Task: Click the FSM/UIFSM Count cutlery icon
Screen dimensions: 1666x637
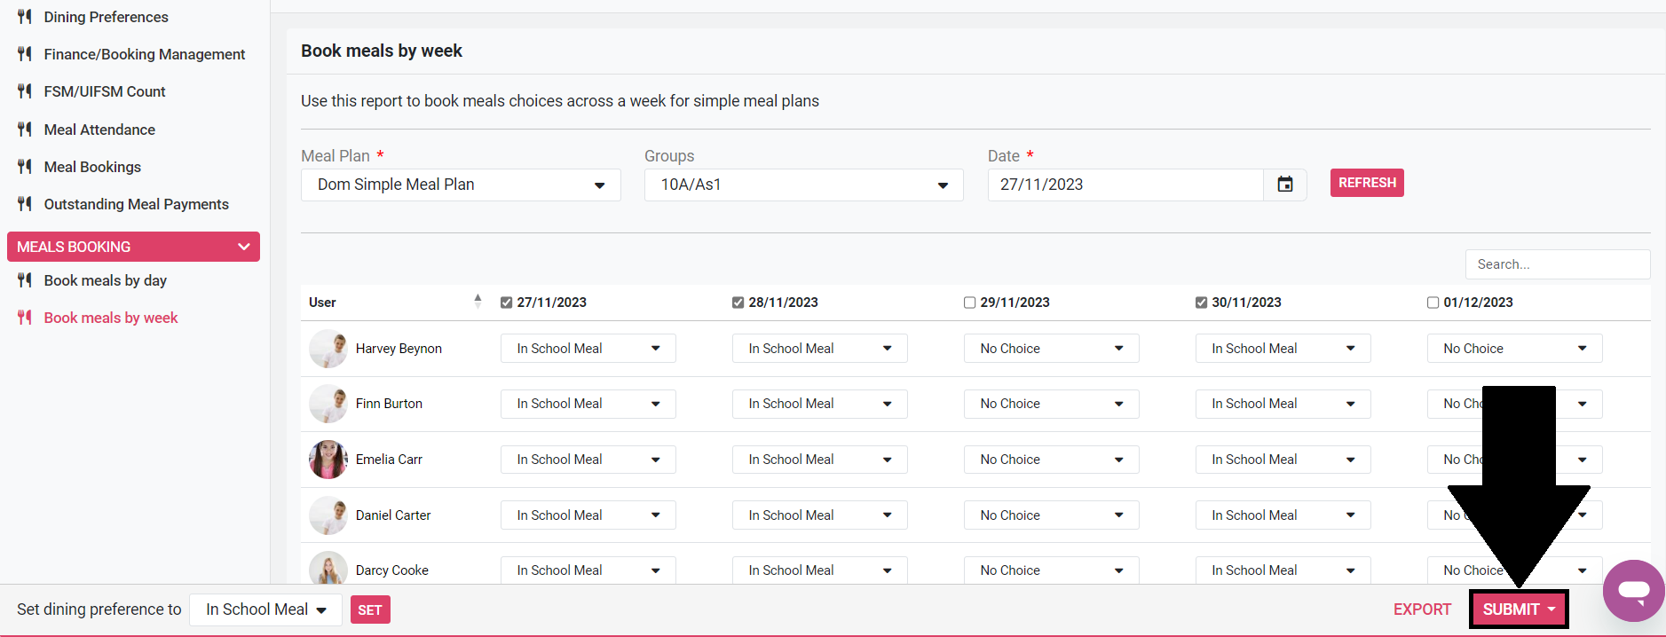Action: 25,91
